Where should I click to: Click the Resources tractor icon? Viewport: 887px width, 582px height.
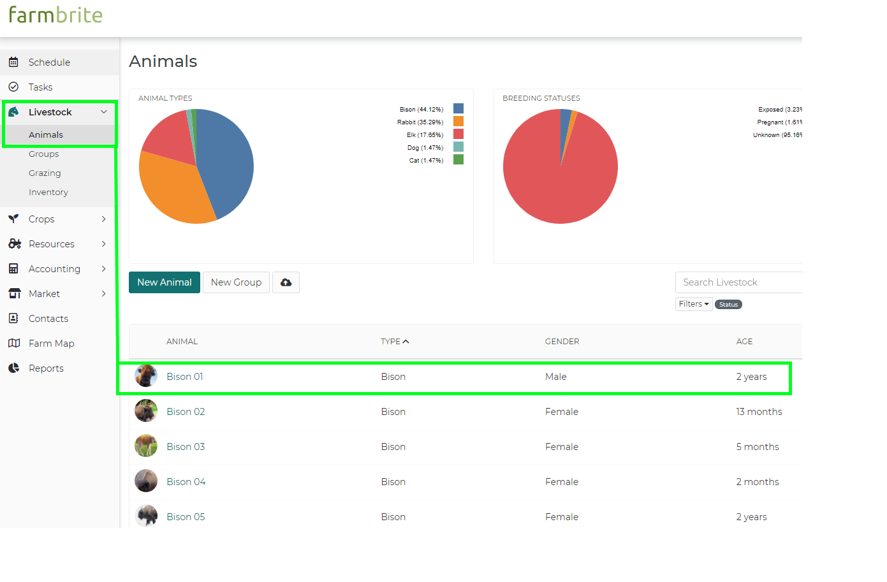[15, 244]
